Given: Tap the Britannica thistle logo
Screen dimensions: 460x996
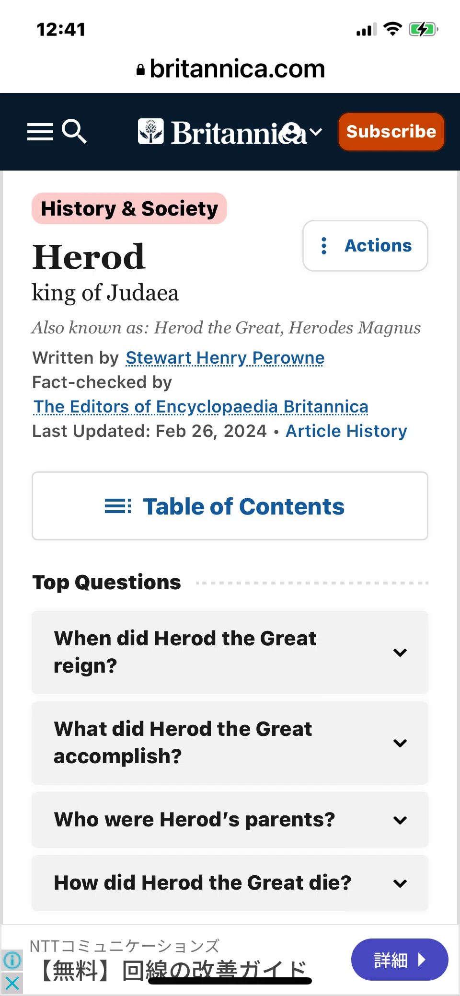Looking at the screenshot, I should 151,131.
